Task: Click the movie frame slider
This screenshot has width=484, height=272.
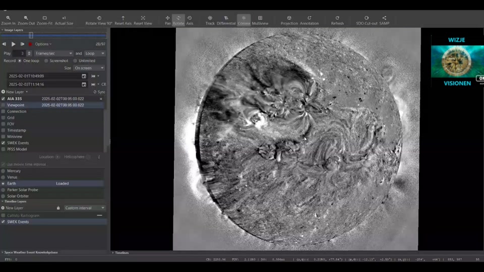Action: point(31,36)
